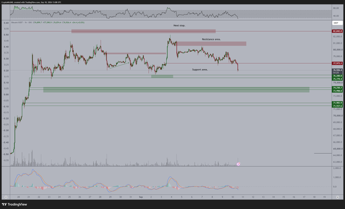
Task: Click the red 77,973.1 price label
Action: click(x=337, y=63)
